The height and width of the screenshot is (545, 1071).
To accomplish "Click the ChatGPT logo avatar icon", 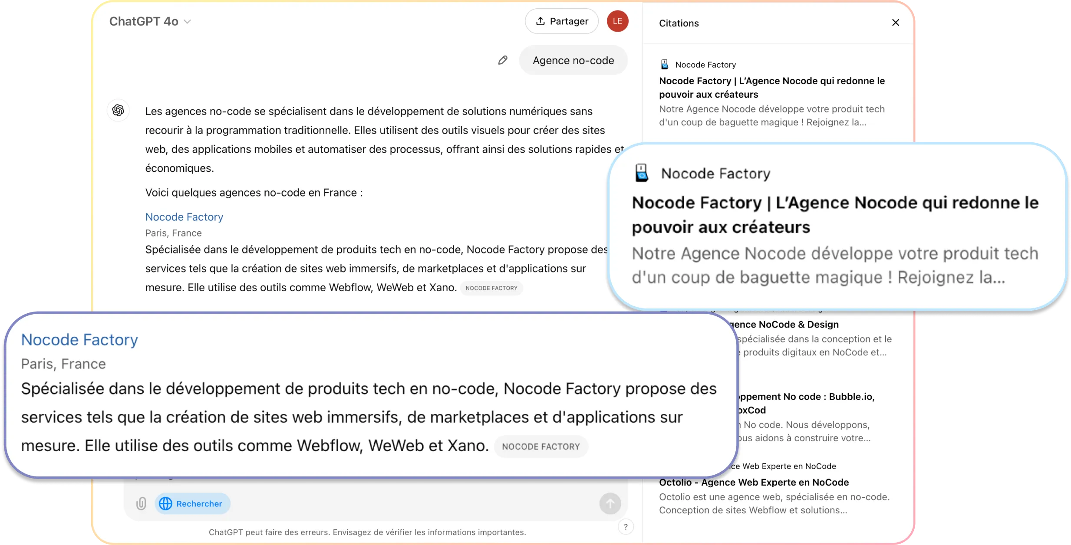I will tap(118, 110).
